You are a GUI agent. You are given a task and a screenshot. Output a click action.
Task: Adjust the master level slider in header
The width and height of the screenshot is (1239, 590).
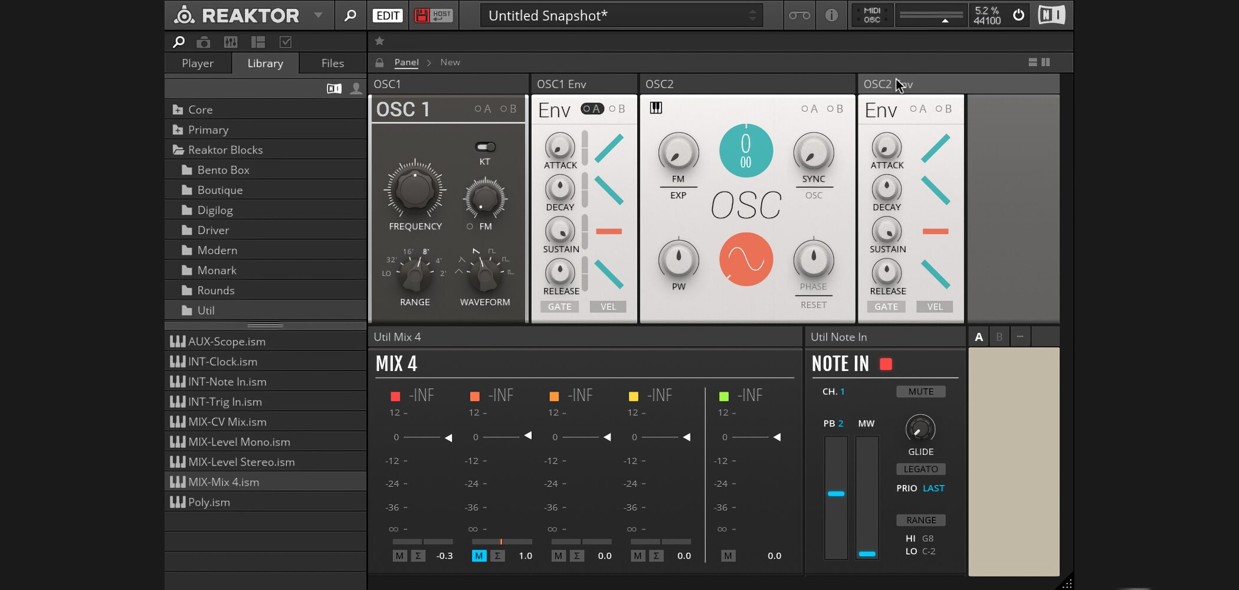(931, 15)
